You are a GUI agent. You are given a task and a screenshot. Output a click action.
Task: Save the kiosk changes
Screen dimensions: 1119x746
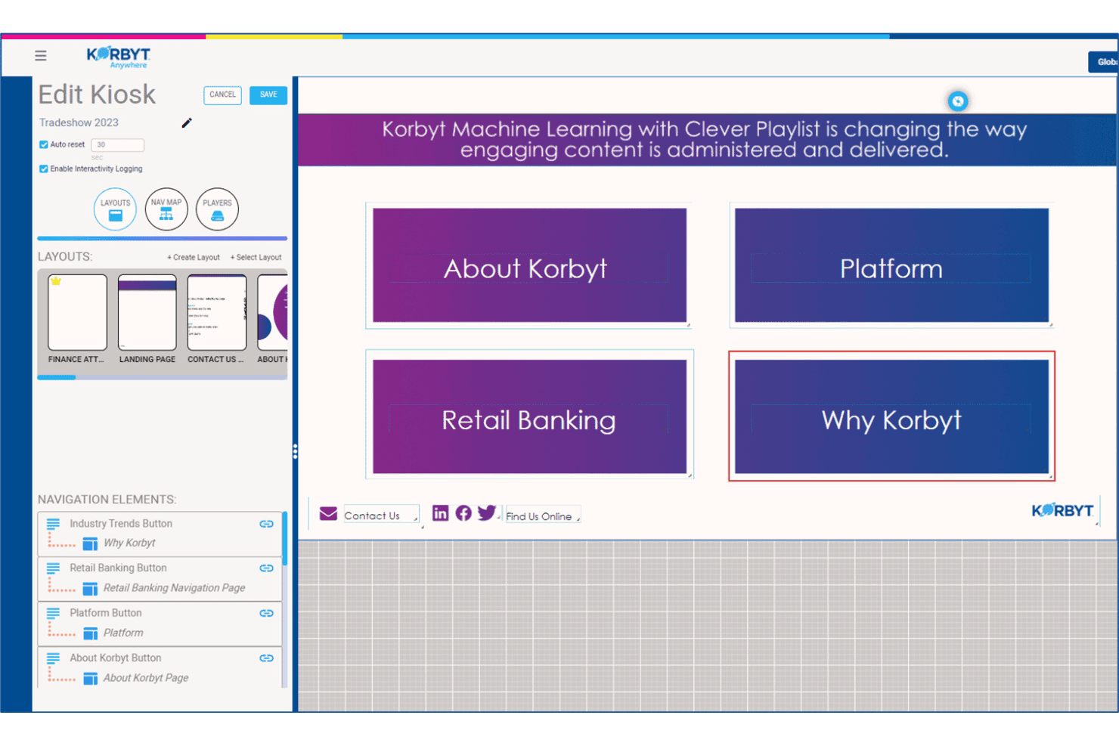point(268,95)
